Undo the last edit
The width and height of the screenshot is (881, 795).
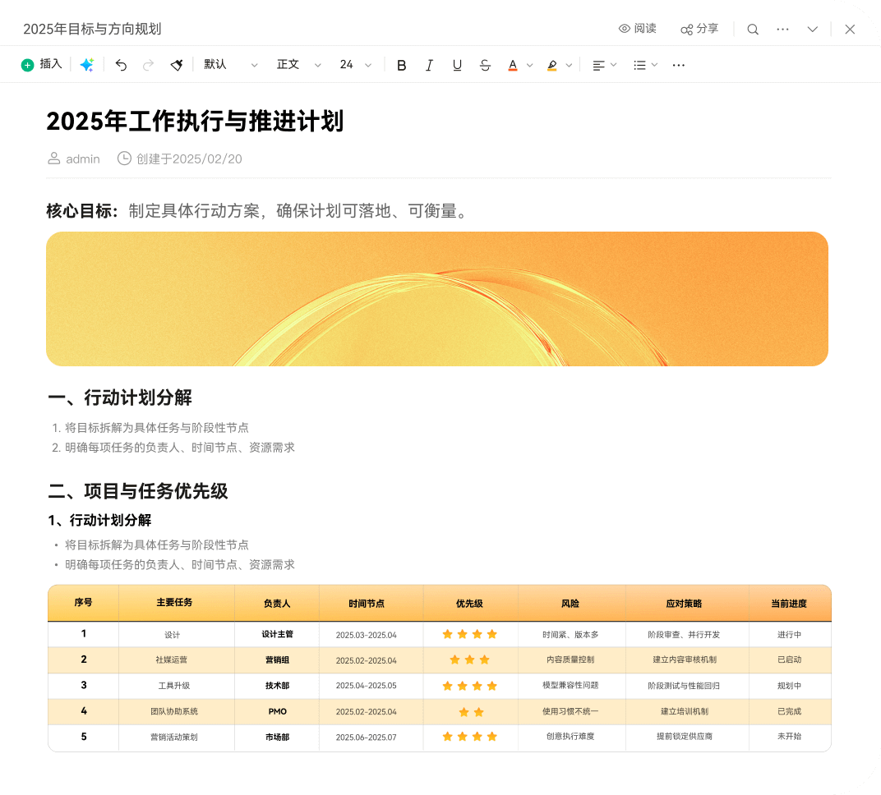click(x=121, y=65)
